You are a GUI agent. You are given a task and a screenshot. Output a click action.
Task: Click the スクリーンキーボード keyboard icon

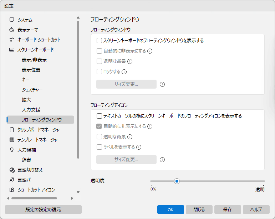[12, 50]
